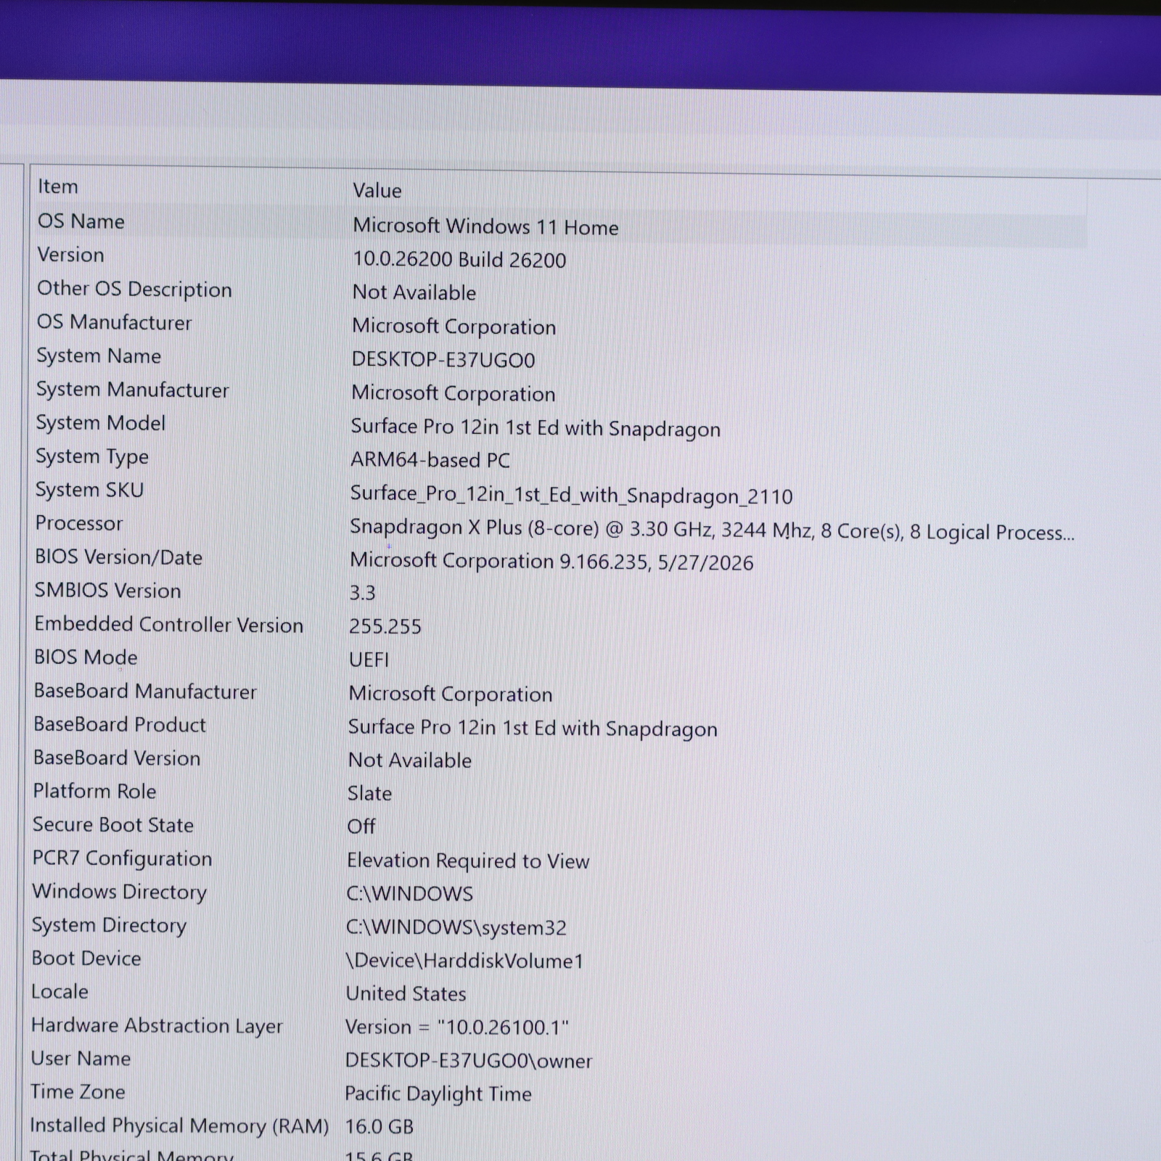
Task: Click "DESKTOP-E37UGO0" in the System Name row
Action: (x=443, y=360)
